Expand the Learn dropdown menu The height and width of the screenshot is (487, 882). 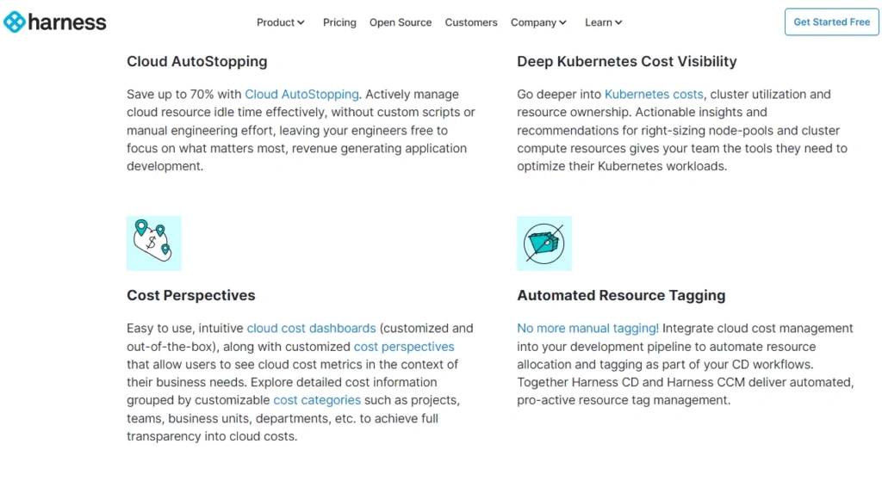pos(603,22)
